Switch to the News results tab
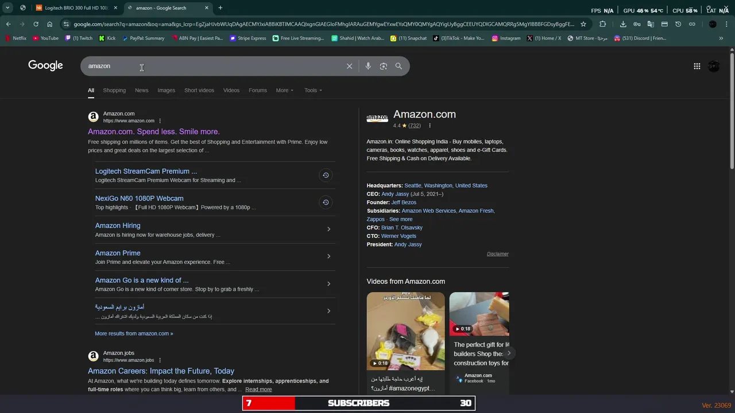This screenshot has width=735, height=413. pyautogui.click(x=141, y=90)
